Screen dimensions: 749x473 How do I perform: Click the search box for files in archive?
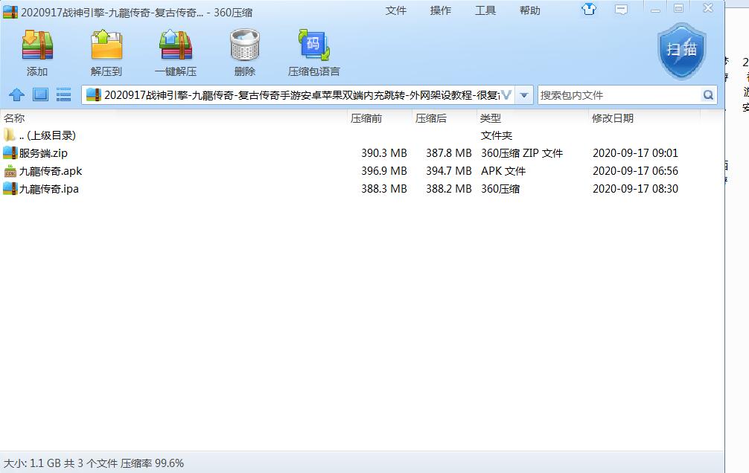tap(618, 95)
